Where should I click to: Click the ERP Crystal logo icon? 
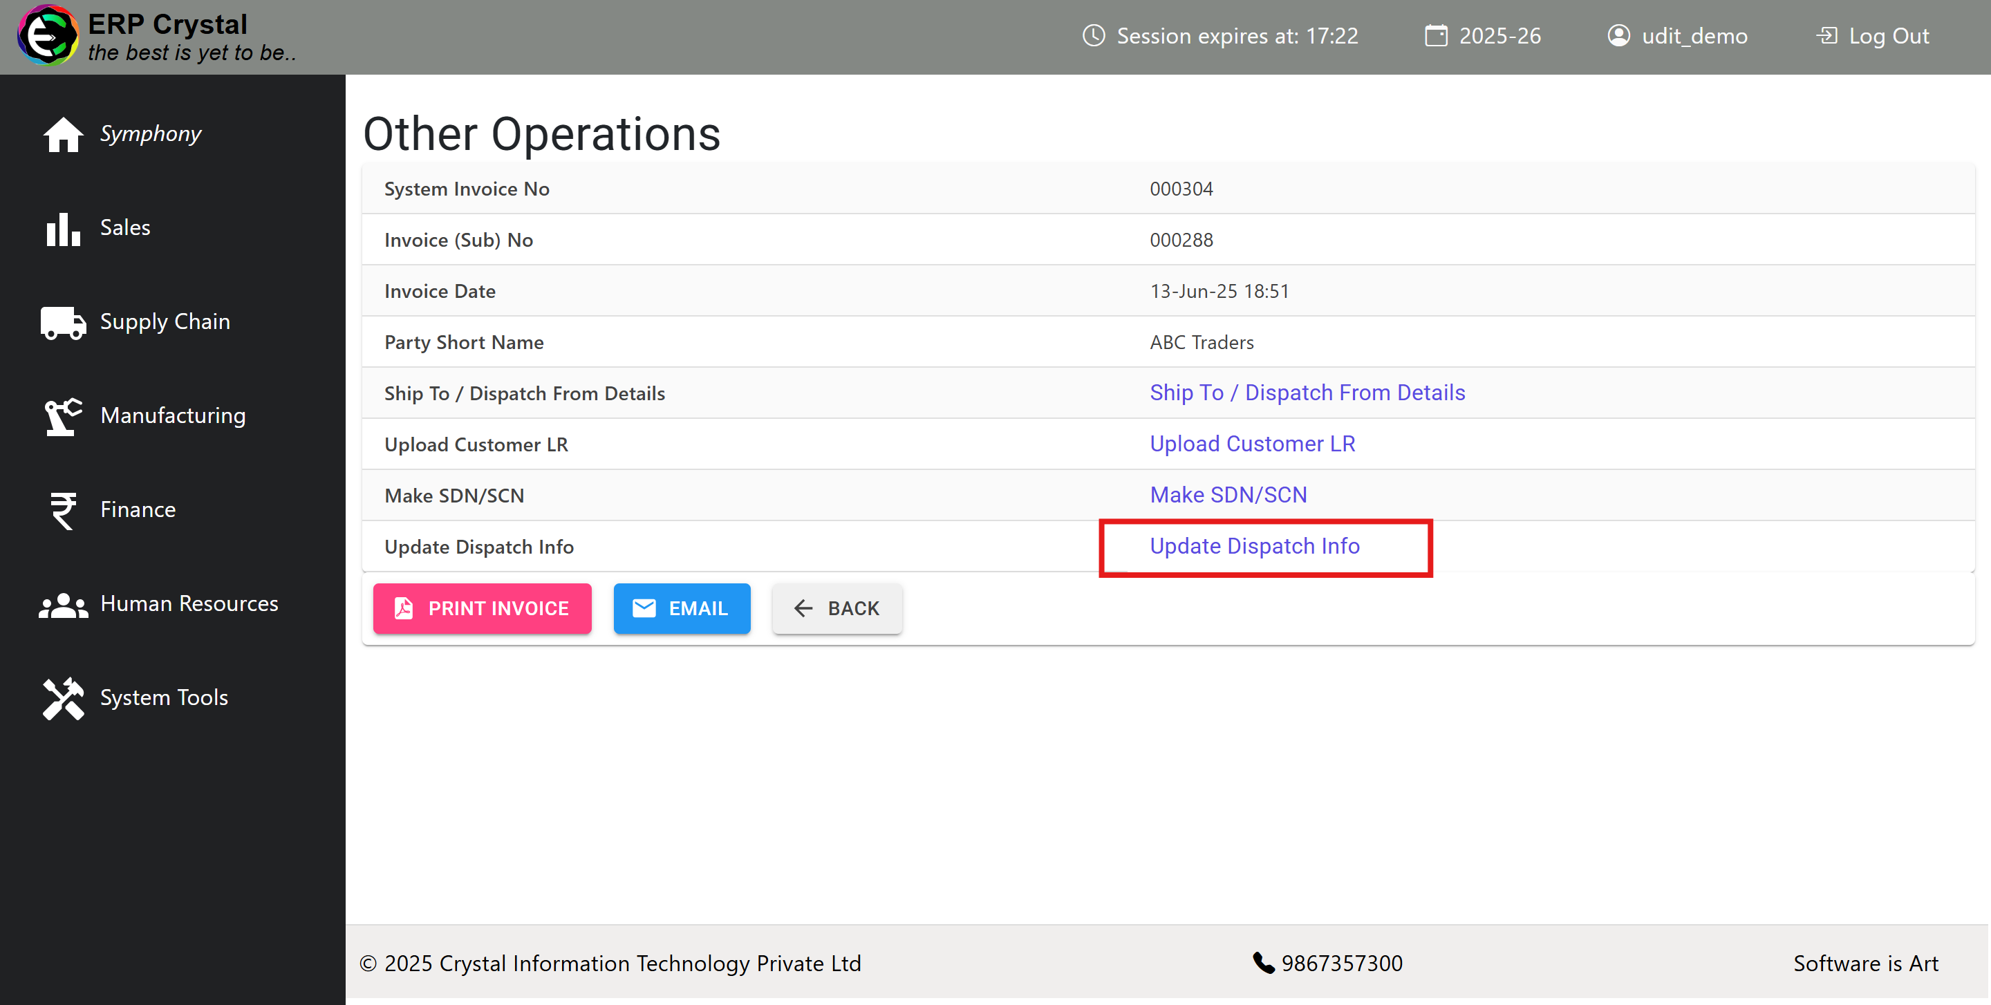pyautogui.click(x=48, y=37)
